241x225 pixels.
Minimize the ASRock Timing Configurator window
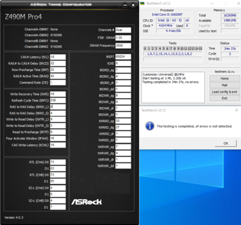(x=125, y=5)
